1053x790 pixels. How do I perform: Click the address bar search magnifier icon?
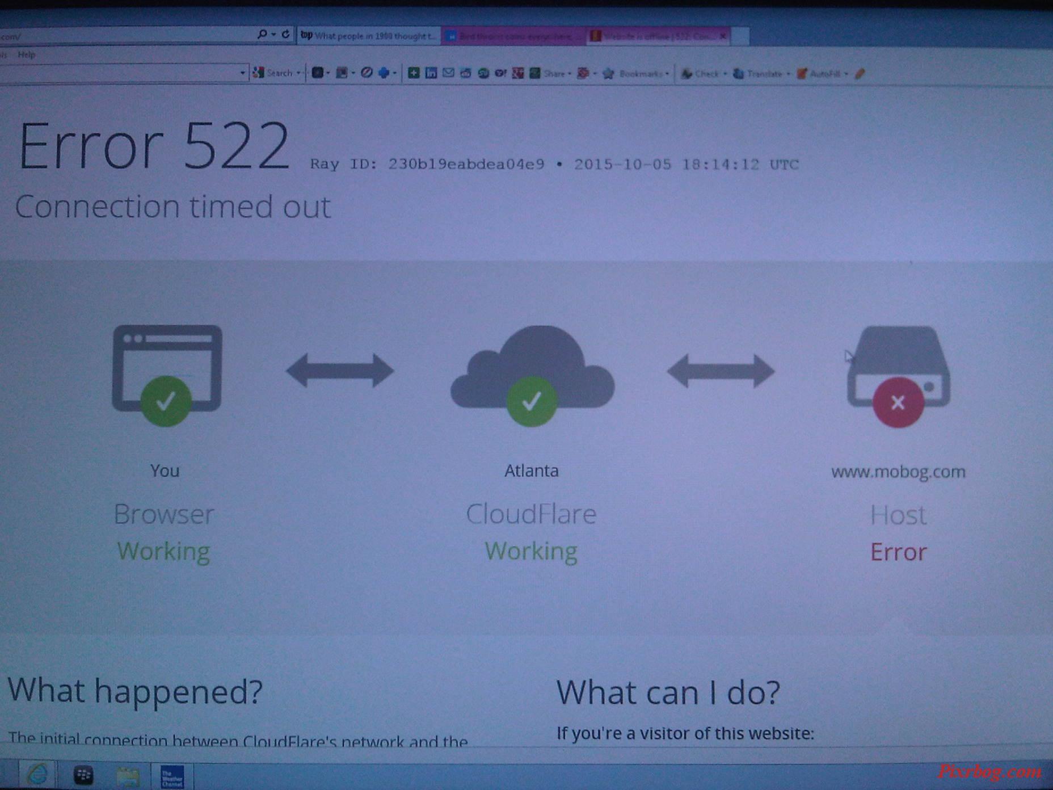point(262,34)
